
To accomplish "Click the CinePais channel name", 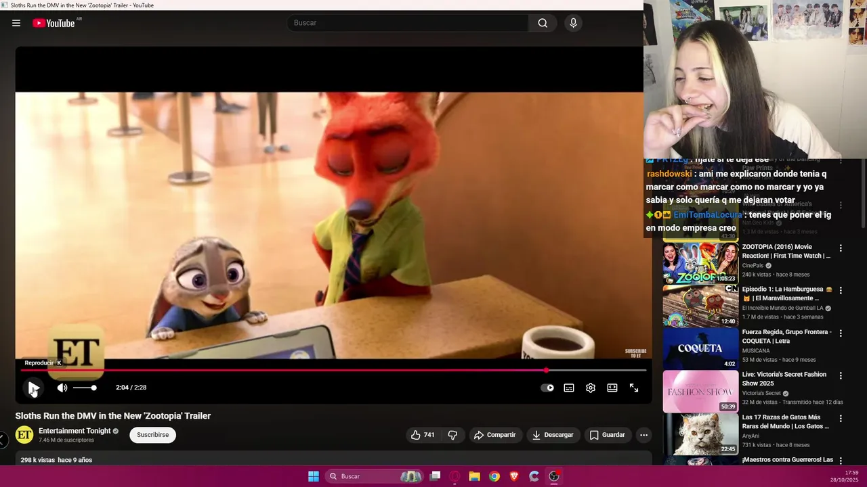I will pos(753,266).
